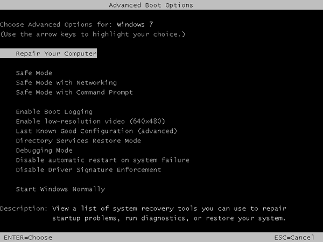Click the ENTER=Choose hint in bottom bar
The image size is (323, 242).
28,237
